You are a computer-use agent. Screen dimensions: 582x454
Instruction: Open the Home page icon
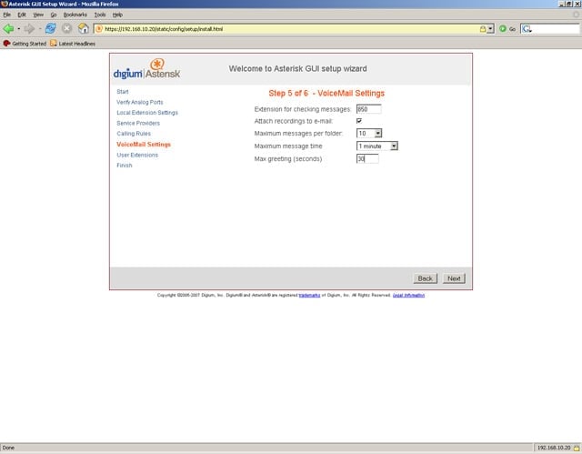pos(83,28)
